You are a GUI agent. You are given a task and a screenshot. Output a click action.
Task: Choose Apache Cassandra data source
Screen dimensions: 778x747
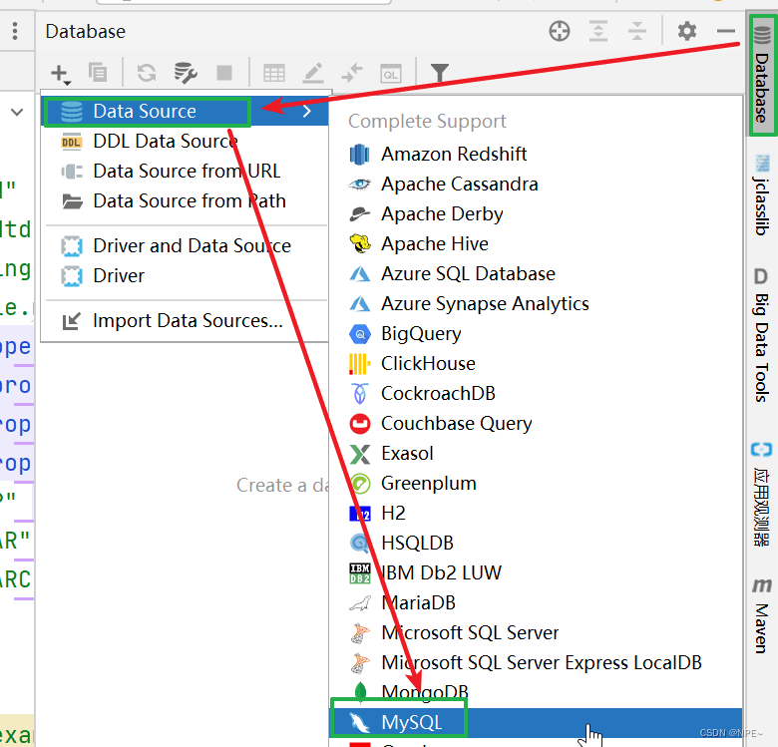coord(536,185)
